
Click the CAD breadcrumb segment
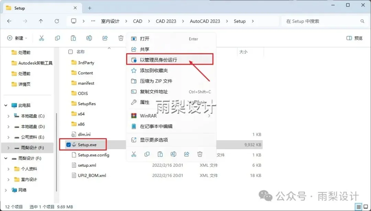pos(137,21)
